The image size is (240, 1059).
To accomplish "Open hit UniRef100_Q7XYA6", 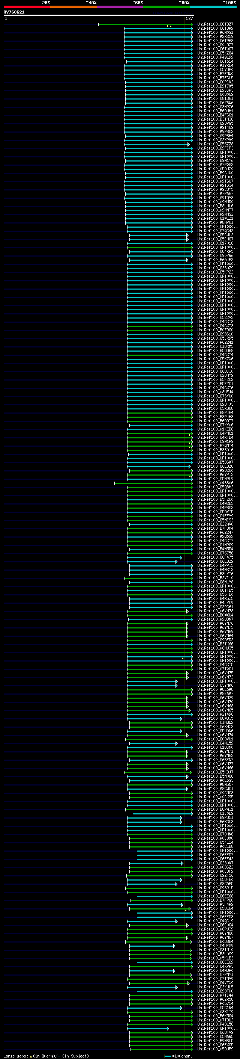I will 215,425.
